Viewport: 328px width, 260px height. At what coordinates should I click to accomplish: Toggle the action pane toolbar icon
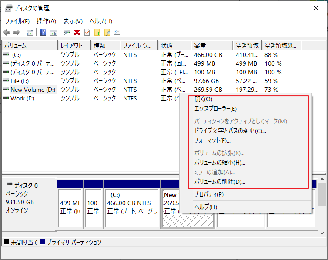click(54, 33)
